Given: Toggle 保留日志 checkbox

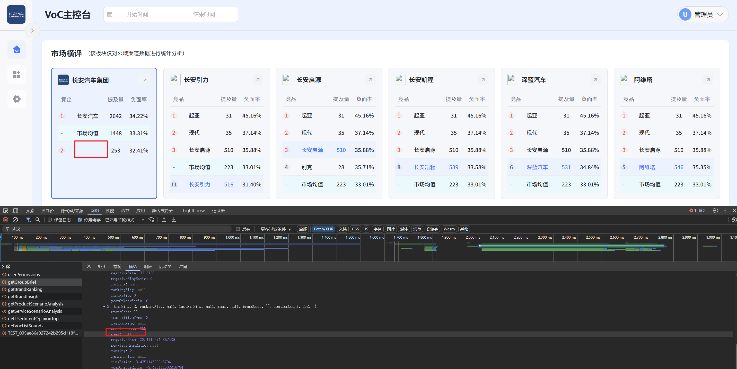Looking at the screenshot, I should click(50, 220).
